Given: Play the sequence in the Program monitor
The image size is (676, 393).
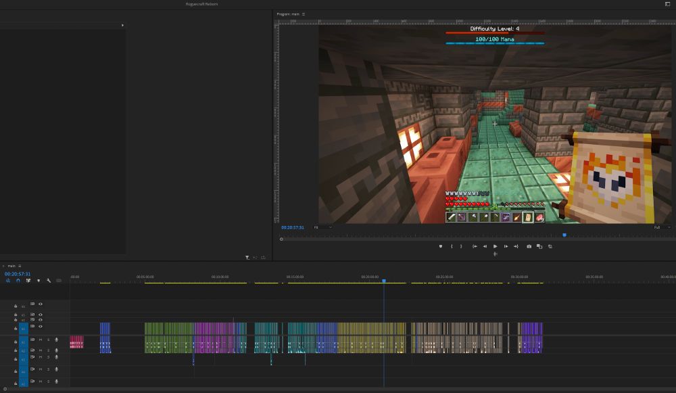Looking at the screenshot, I should point(496,246).
